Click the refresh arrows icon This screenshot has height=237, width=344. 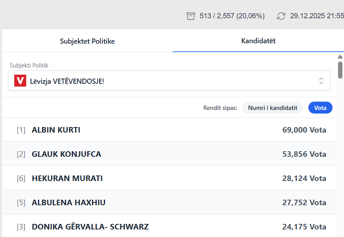(281, 16)
